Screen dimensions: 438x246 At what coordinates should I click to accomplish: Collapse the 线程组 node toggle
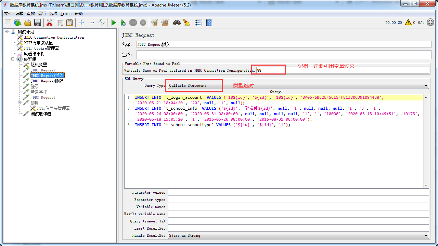click(x=13, y=59)
